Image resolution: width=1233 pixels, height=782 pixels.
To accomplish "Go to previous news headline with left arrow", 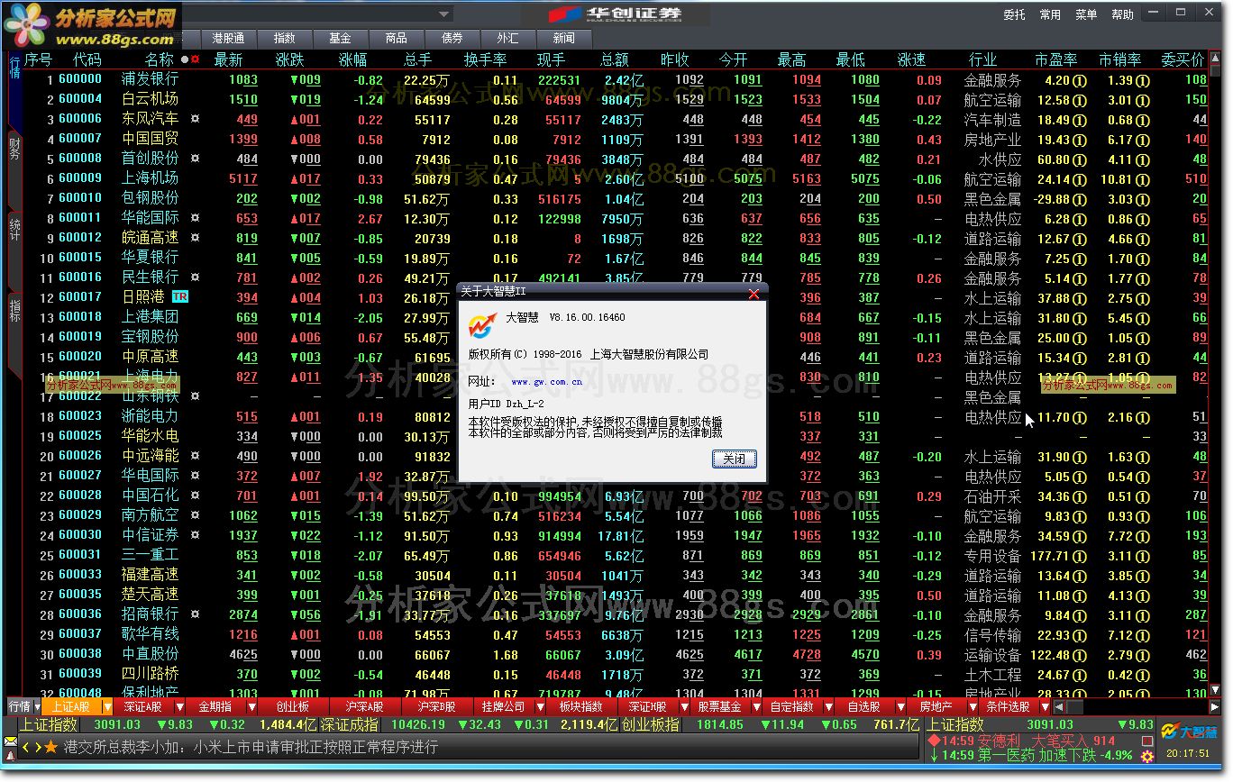I will click(x=27, y=747).
